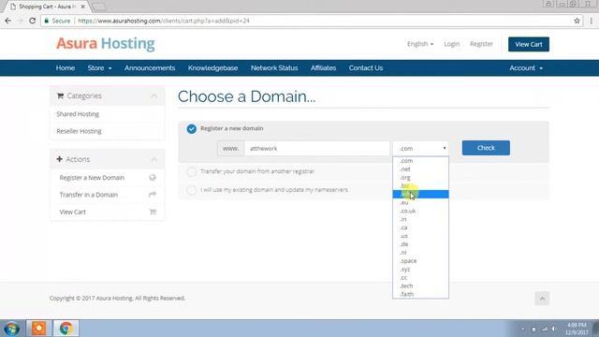This screenshot has height=337, width=599.
Task: Click the network signal tray icon
Action: pos(545,329)
